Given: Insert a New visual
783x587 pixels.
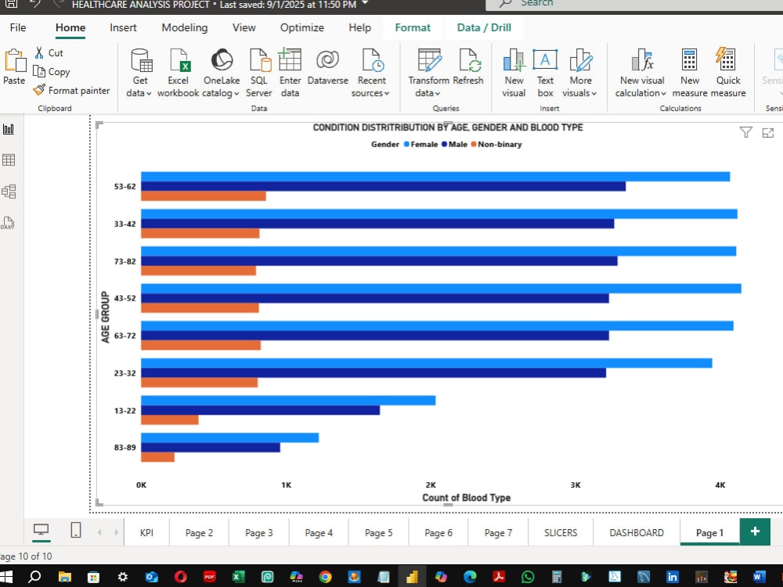Looking at the screenshot, I should [x=514, y=73].
